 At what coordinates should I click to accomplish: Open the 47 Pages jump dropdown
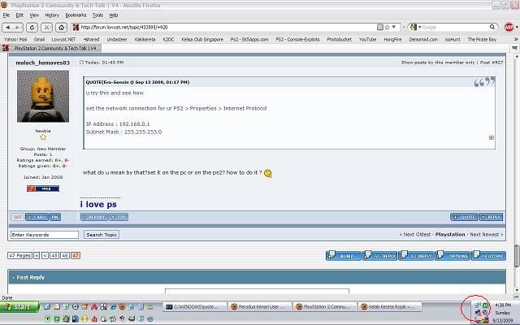(21, 255)
